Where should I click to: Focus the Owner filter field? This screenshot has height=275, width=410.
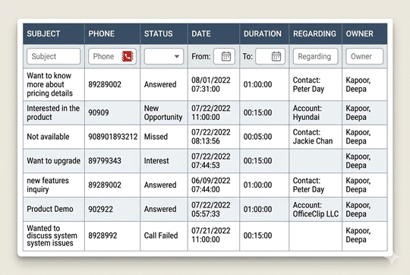364,56
